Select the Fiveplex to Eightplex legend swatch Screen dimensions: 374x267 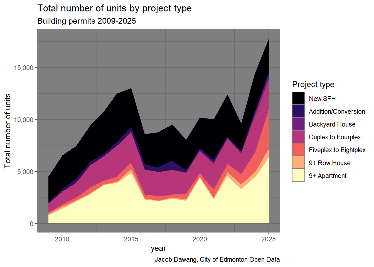tap(298, 150)
